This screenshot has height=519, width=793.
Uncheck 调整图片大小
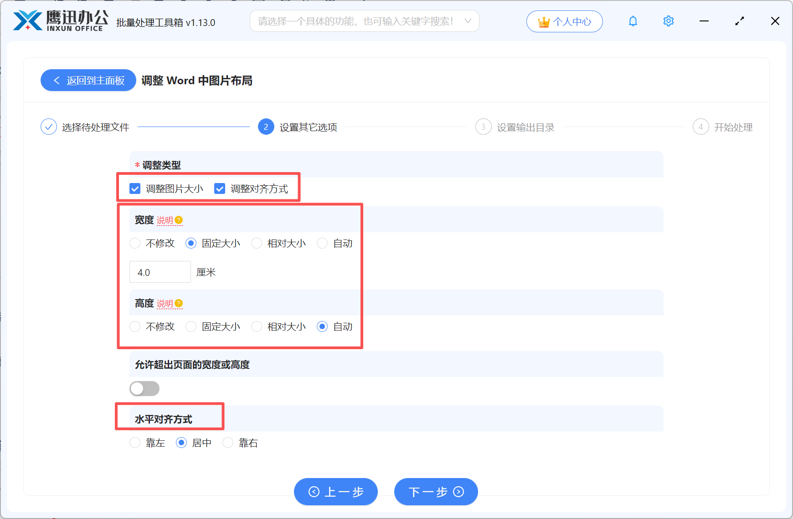134,188
